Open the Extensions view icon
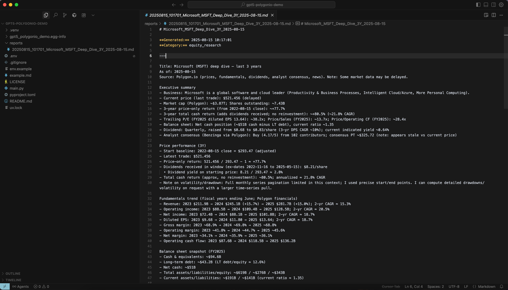508x290 pixels. (84, 15)
